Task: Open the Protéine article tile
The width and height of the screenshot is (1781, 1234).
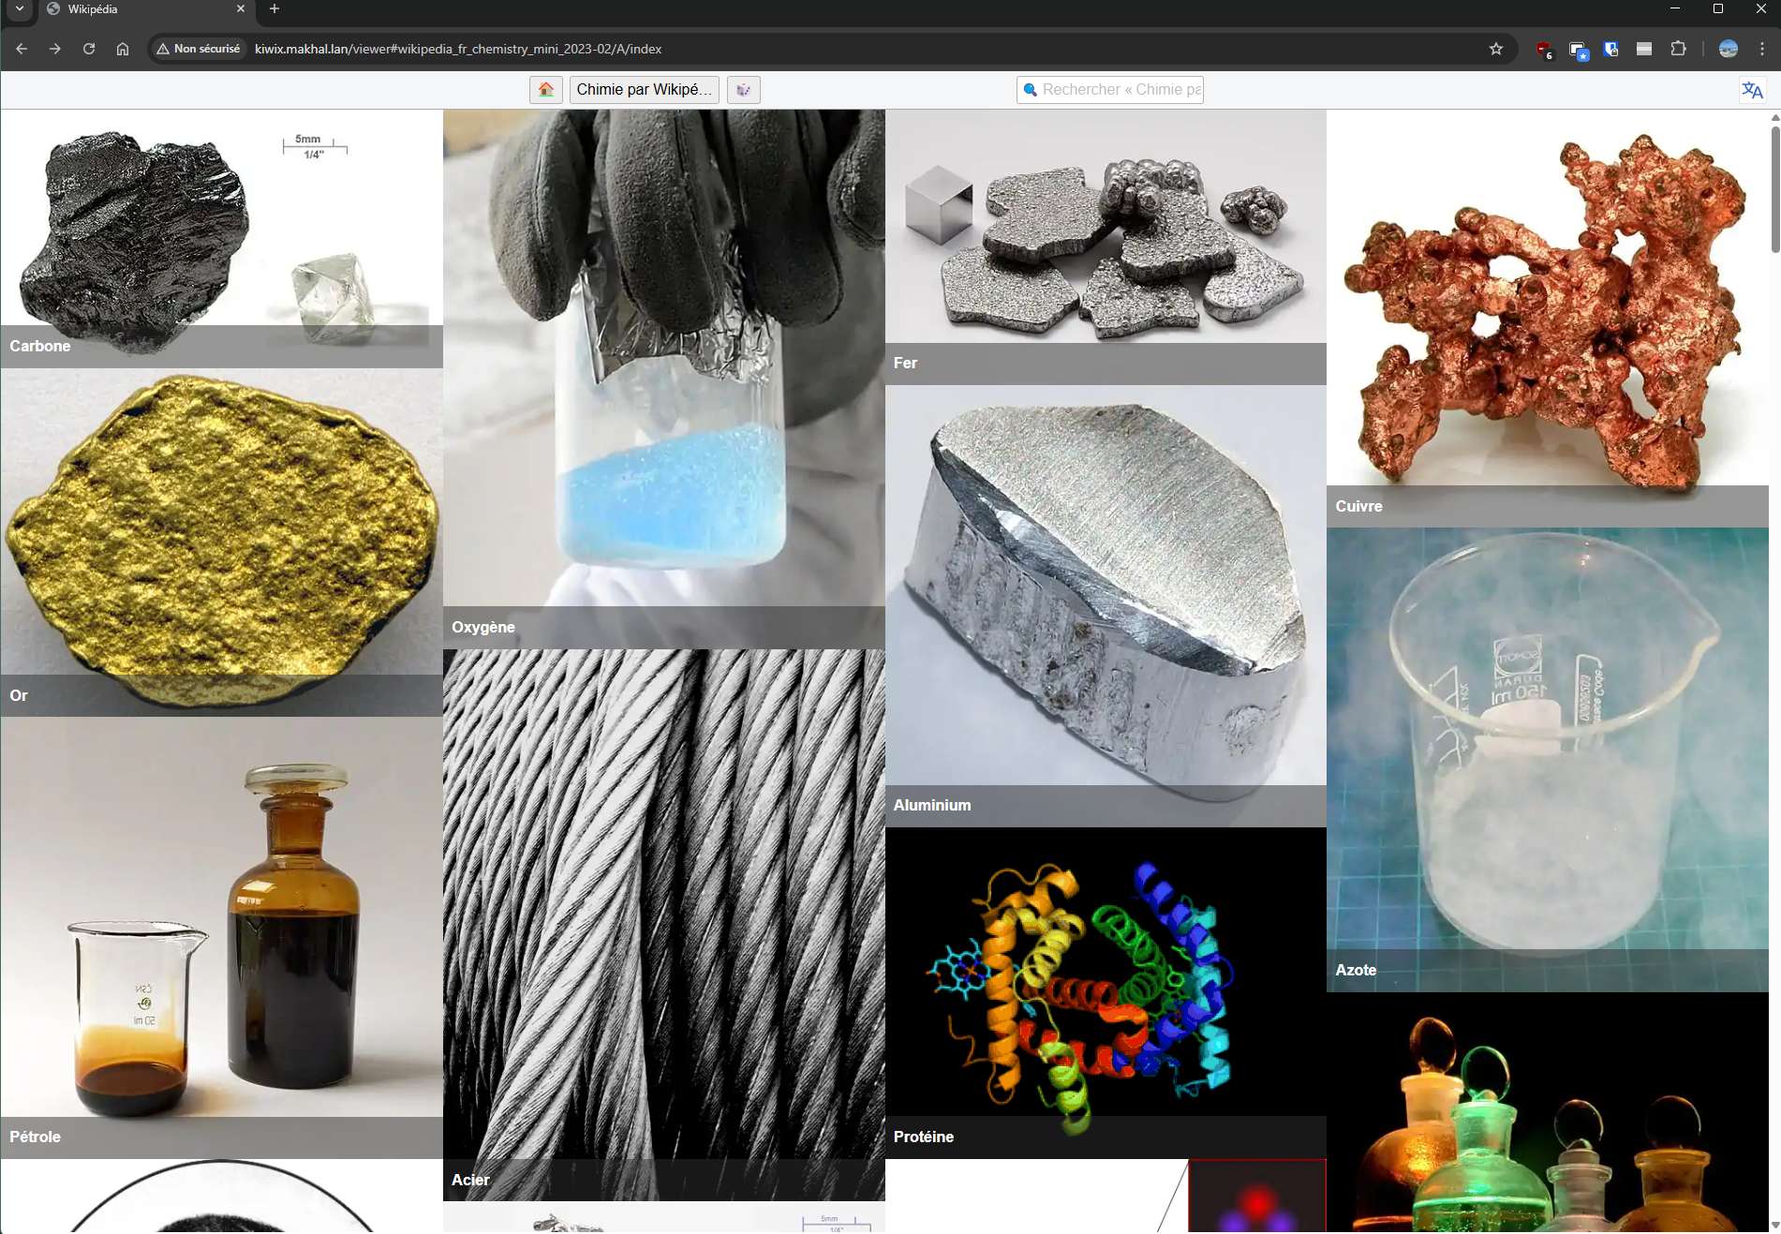Action: (1106, 993)
